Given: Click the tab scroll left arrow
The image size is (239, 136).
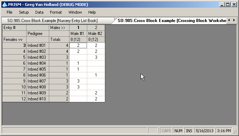Looking at the screenshot, I should [229, 20].
